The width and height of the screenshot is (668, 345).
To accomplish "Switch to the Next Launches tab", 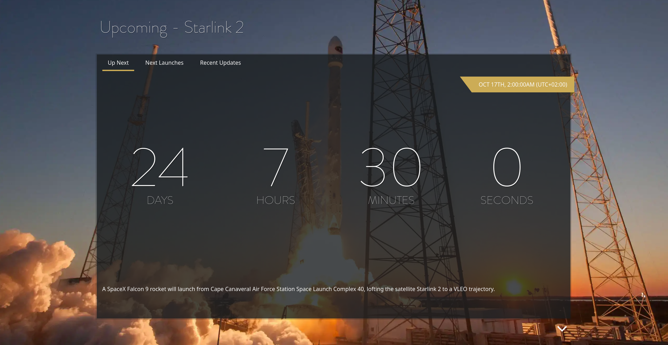I will coord(164,63).
